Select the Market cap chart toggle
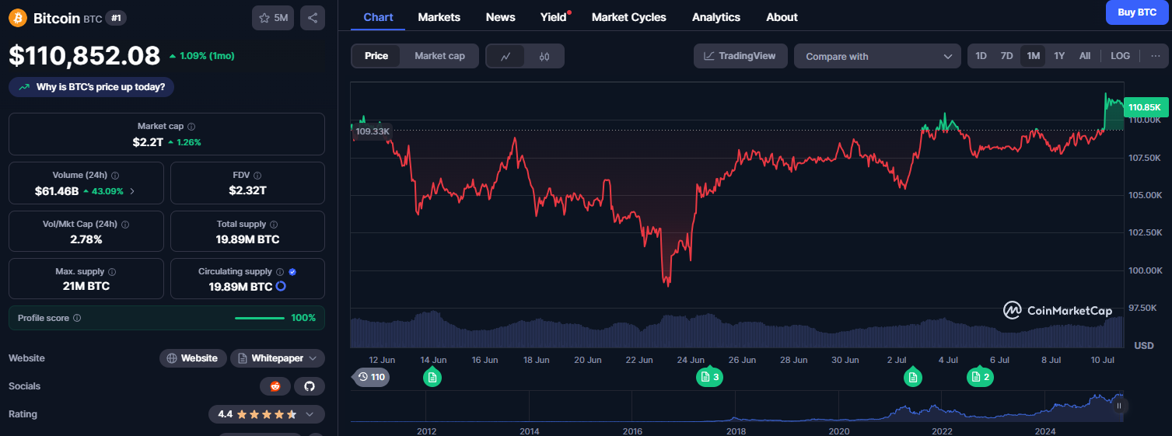 point(439,56)
